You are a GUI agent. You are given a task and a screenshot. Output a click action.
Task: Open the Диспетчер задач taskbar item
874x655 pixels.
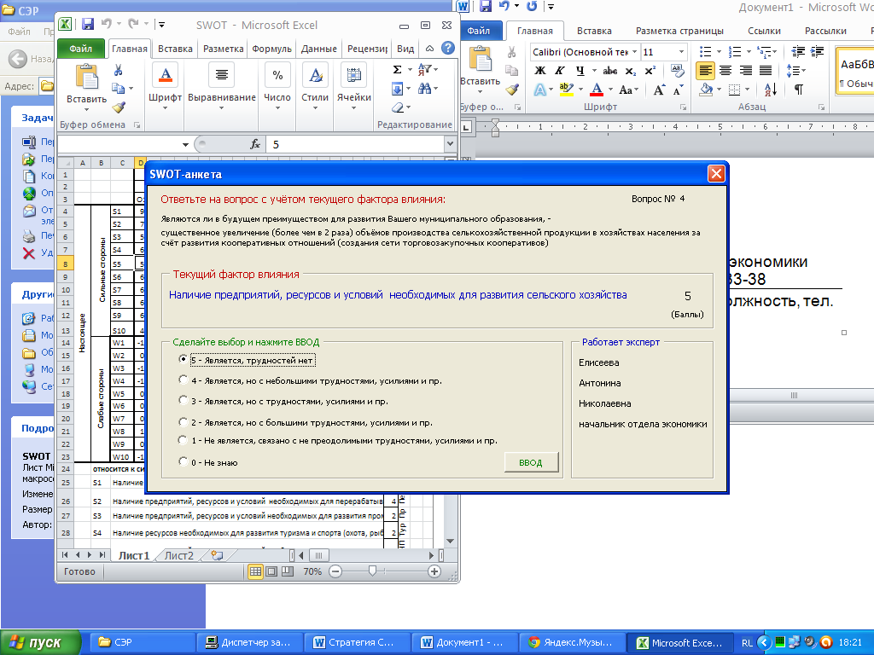click(248, 643)
